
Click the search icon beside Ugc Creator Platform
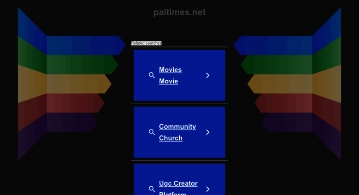pyautogui.click(x=152, y=189)
